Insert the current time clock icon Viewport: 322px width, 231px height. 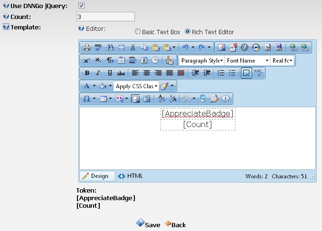coord(155,60)
